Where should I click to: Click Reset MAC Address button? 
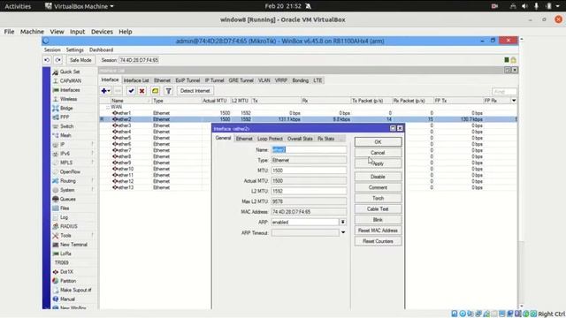pyautogui.click(x=378, y=231)
